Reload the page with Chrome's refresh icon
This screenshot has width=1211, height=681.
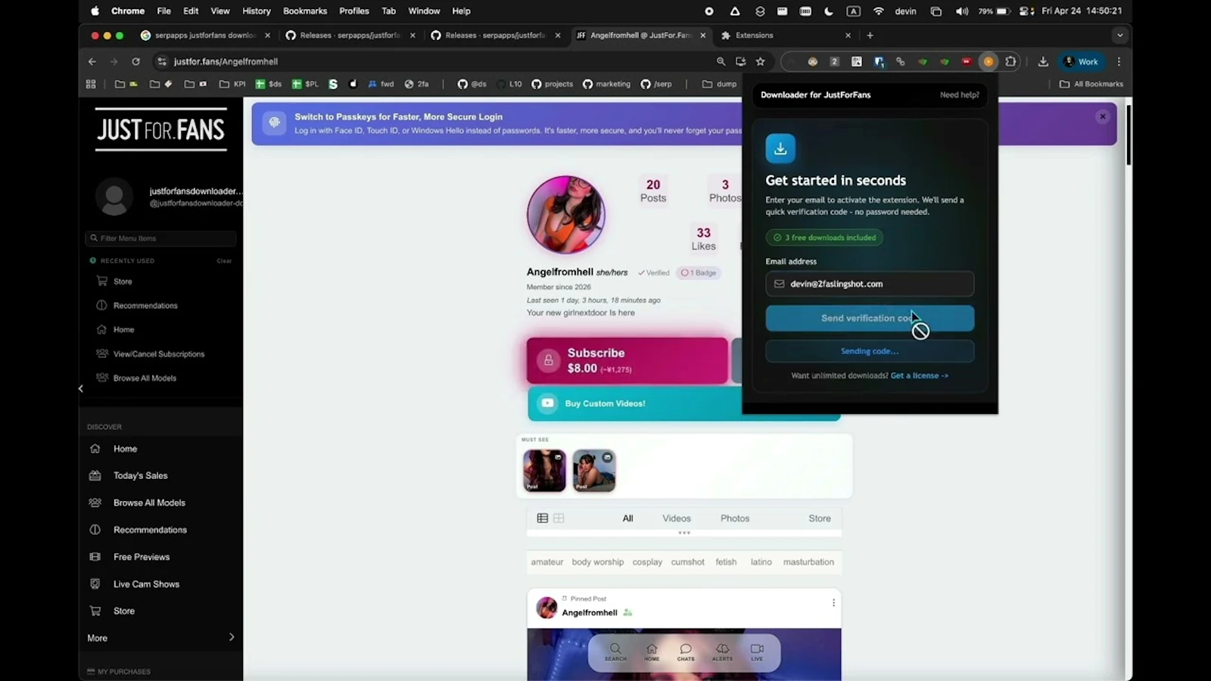(x=135, y=62)
